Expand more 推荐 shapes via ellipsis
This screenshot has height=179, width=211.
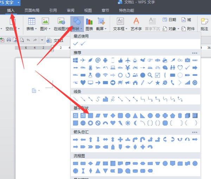[194, 53]
